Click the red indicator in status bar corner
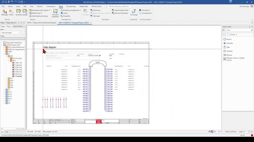254x142 pixels. tap(252, 135)
